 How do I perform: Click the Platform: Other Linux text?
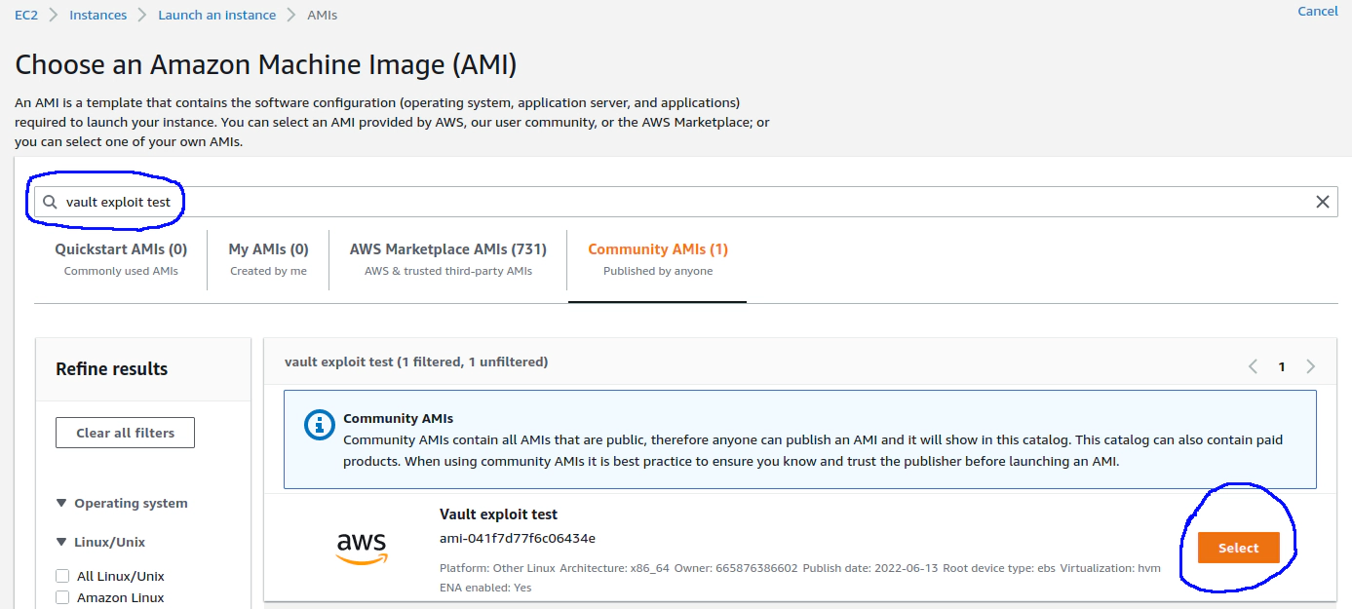click(x=497, y=568)
